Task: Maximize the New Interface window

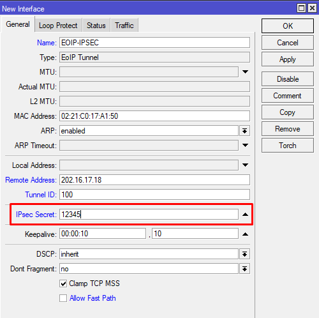Action: point(301,8)
